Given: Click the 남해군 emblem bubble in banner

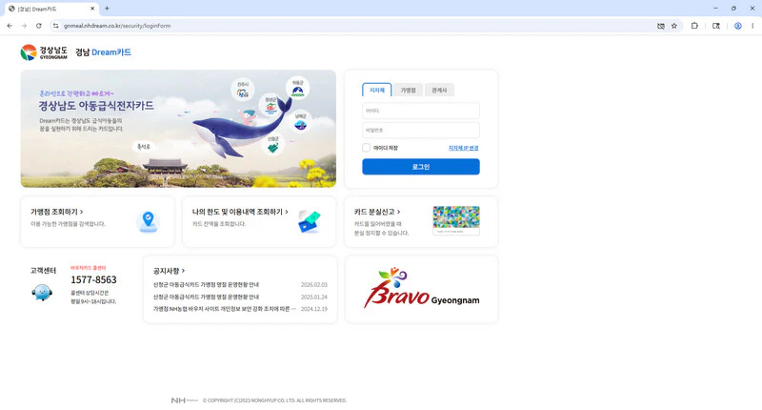Looking at the screenshot, I should coord(300,123).
